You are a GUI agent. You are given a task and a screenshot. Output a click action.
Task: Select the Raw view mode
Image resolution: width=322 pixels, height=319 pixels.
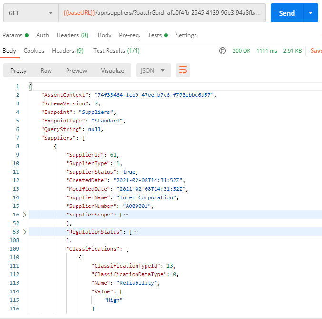46,71
